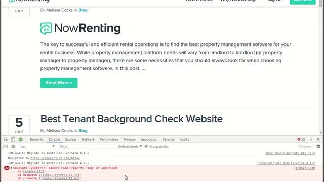Open Blog category link under Background Check post
The width and height of the screenshot is (324, 182).
coord(83,131)
